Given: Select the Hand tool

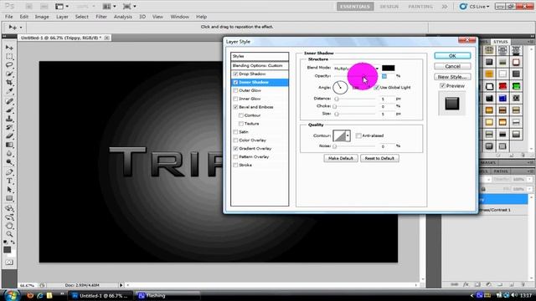Looking at the screenshot, I should click(9, 226).
